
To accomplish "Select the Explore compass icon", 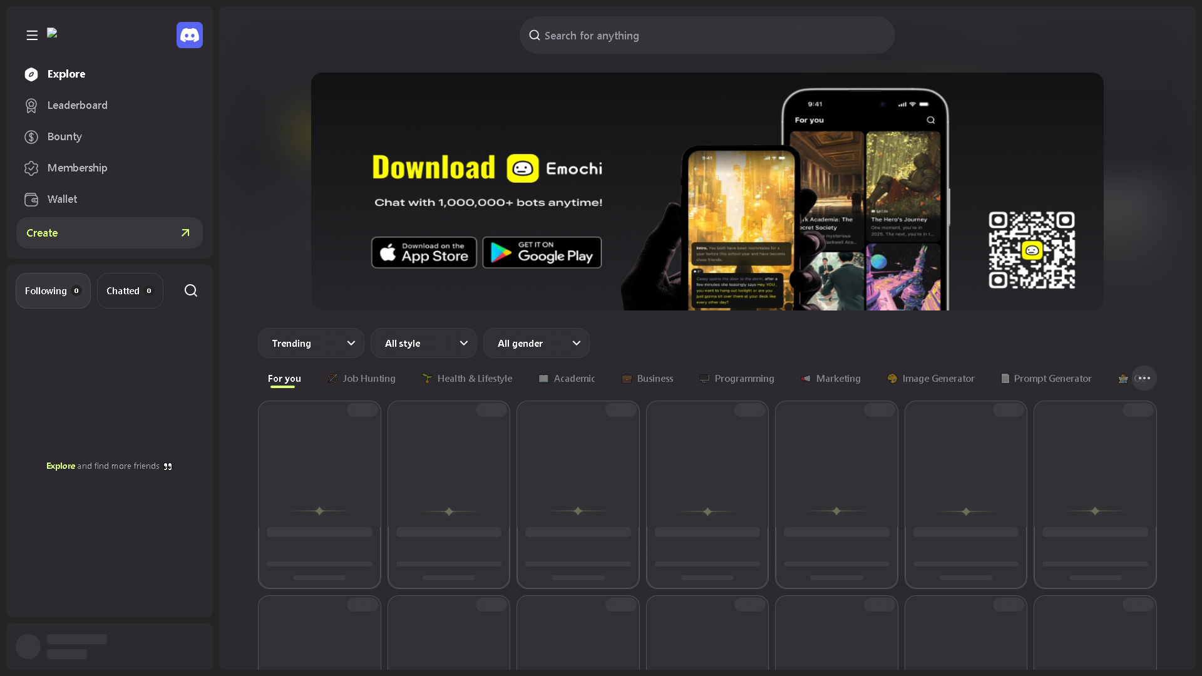I will [31, 74].
